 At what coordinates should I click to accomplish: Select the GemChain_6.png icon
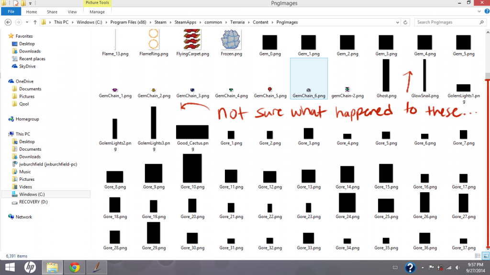[309, 90]
